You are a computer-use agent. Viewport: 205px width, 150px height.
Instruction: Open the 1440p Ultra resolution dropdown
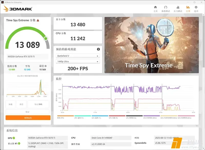pos(78,61)
